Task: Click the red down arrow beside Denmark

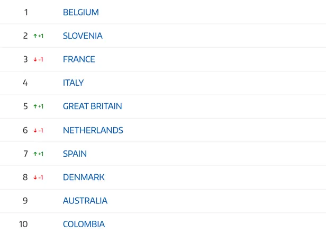Action: click(35, 178)
